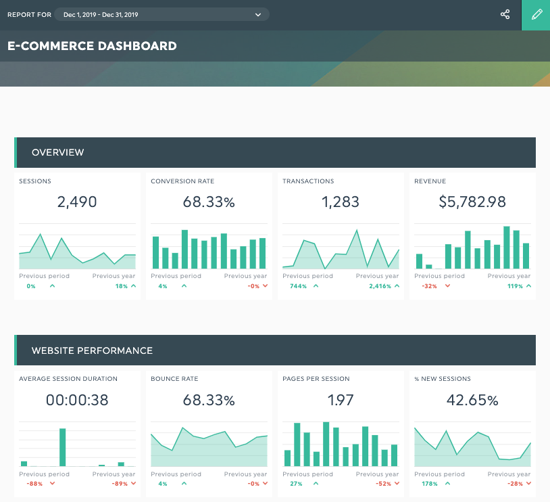
Task: Click the % New Sessions value 42.65%
Action: coord(472,400)
